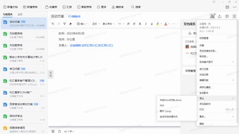Decrease font size with A- icon
239x134 pixels.
134,24
